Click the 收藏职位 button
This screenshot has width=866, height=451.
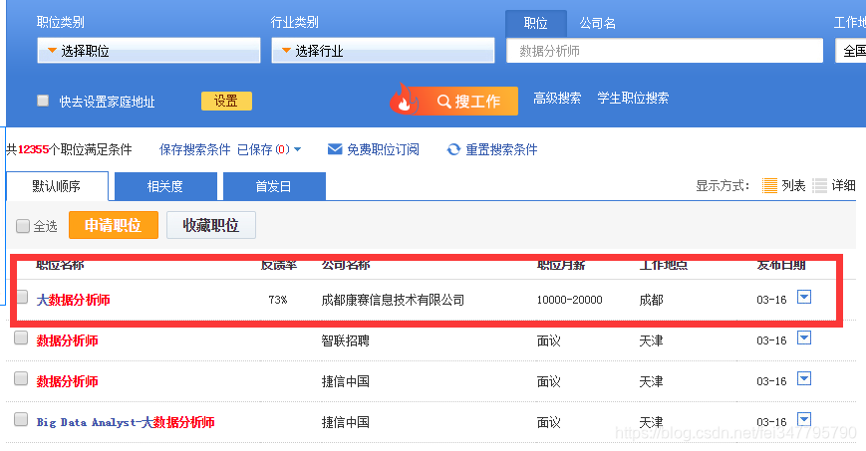click(x=211, y=225)
